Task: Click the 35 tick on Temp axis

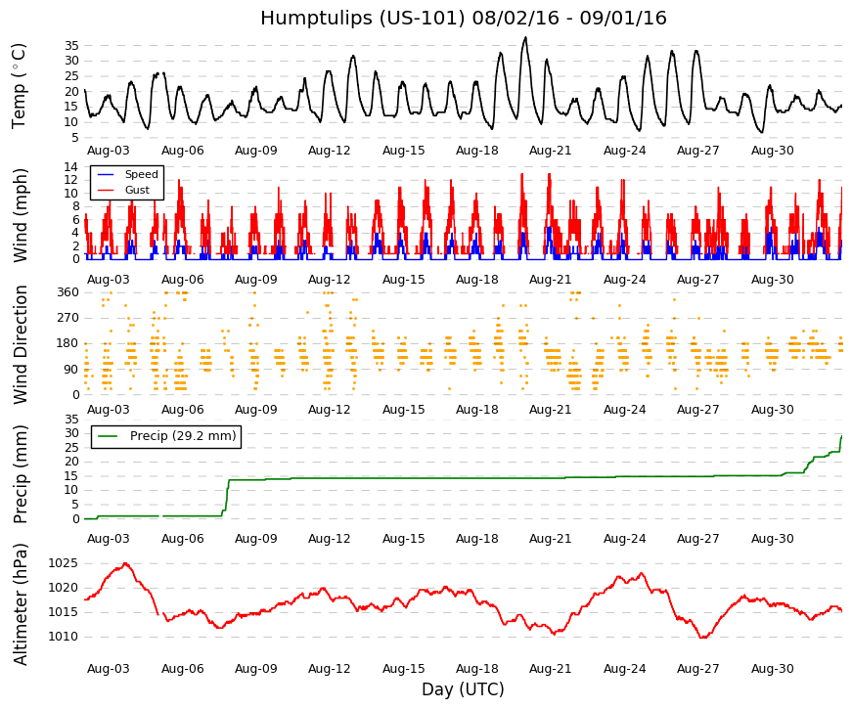Action: point(71,46)
